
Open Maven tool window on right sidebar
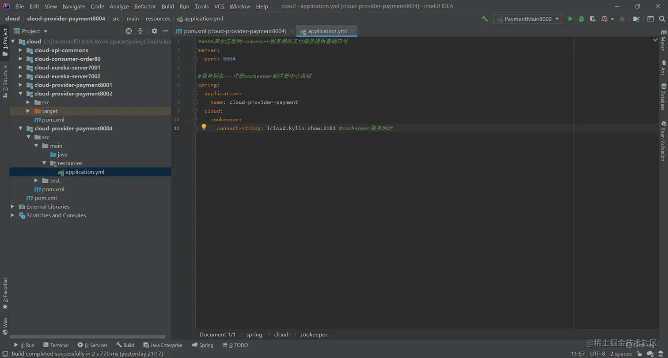coord(663,41)
